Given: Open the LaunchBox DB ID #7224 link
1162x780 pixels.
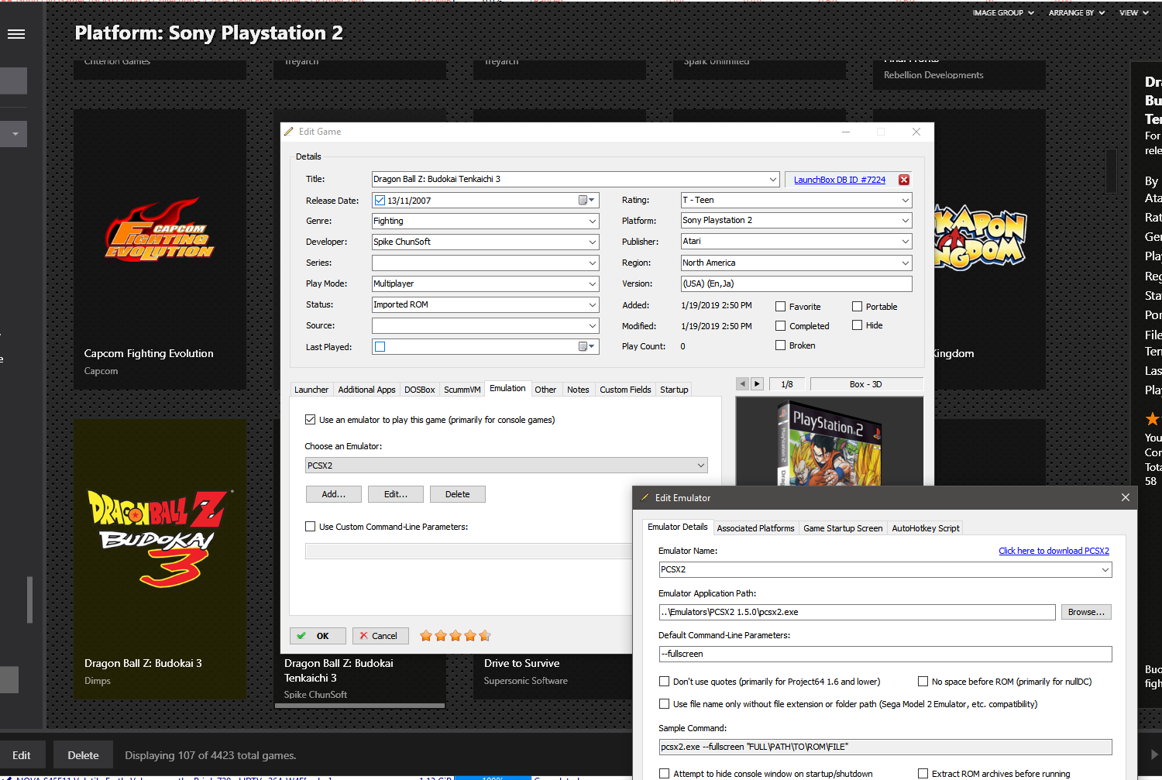Looking at the screenshot, I should point(839,180).
